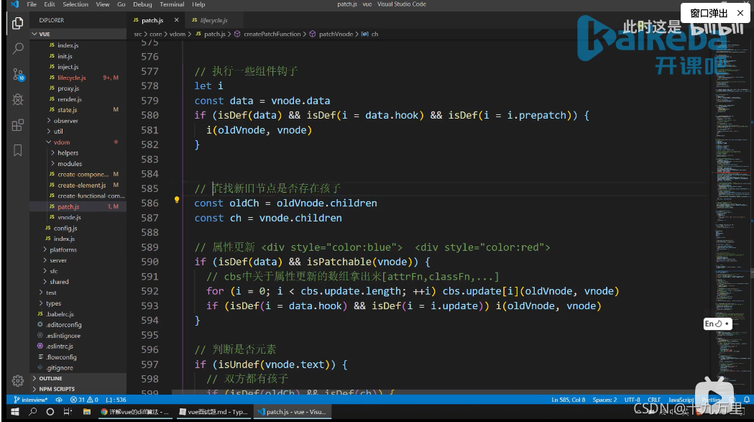Close the patch.js editor tab
The height and width of the screenshot is (422, 754).
(177, 20)
